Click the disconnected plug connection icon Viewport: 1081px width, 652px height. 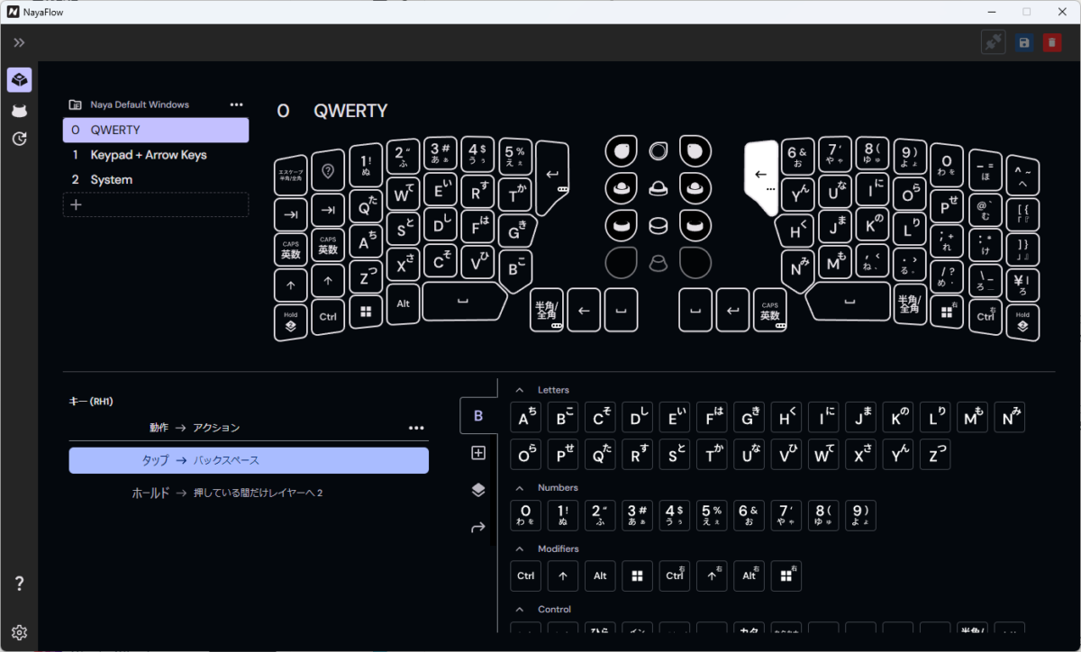[x=994, y=42]
